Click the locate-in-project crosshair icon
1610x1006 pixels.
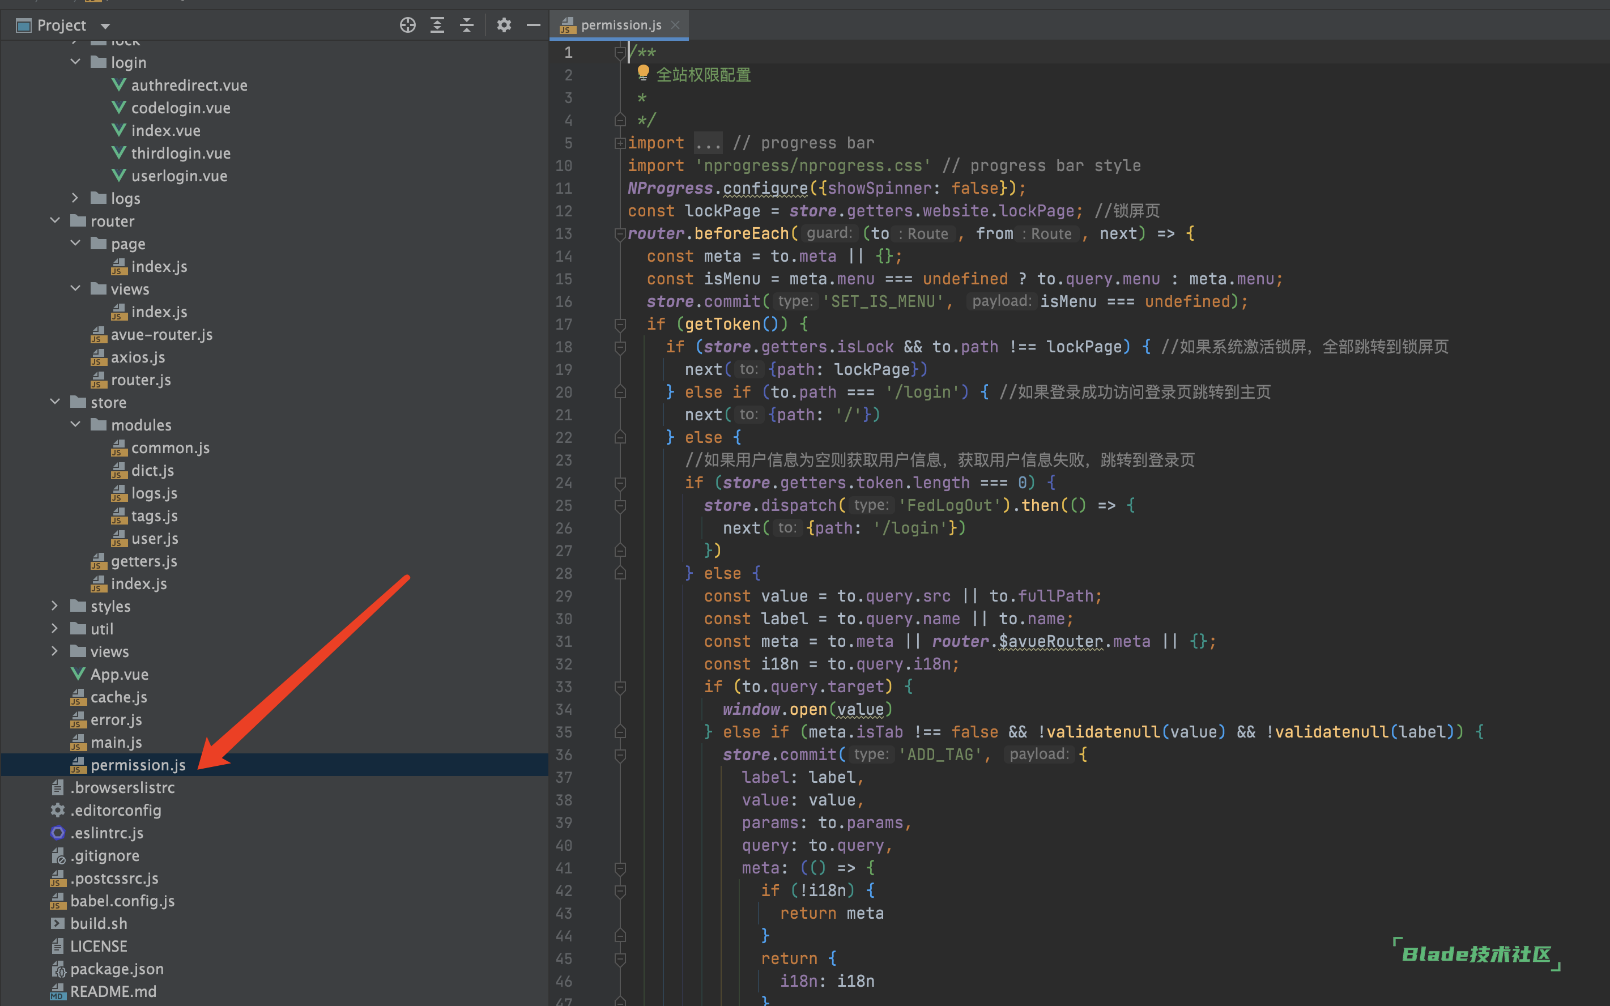point(408,25)
